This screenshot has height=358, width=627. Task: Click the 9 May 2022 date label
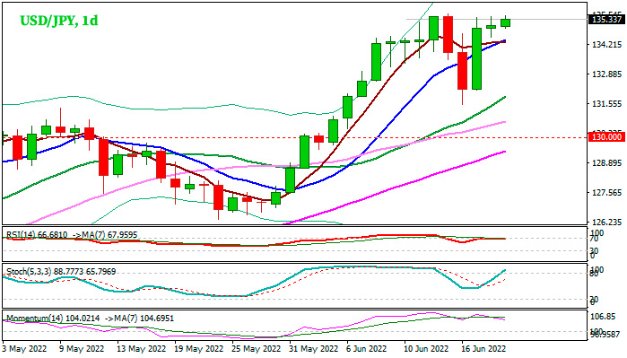coord(82,349)
